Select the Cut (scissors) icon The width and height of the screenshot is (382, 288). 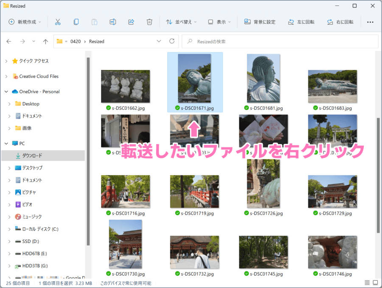point(58,22)
